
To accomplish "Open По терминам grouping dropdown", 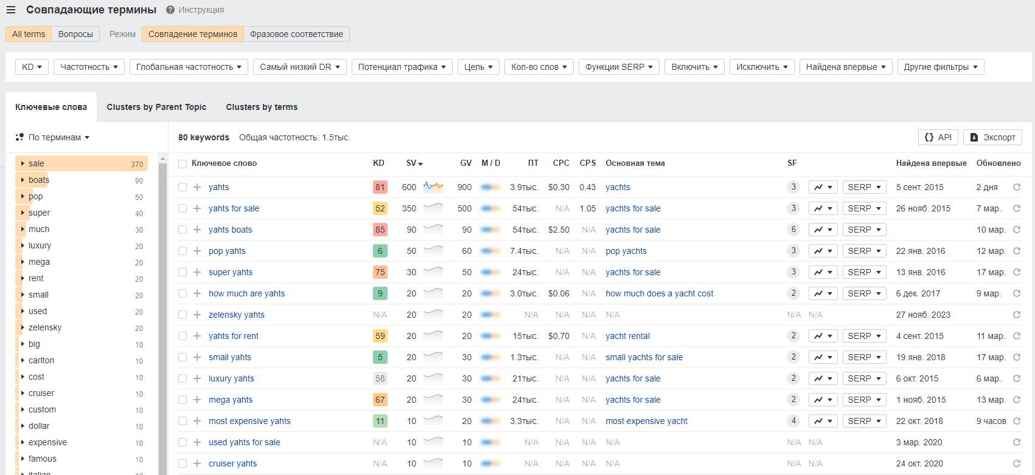I will tap(53, 137).
